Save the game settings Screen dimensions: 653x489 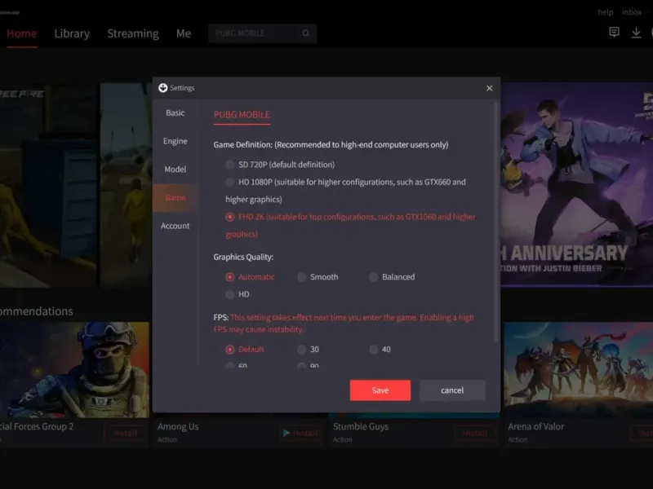(x=380, y=390)
